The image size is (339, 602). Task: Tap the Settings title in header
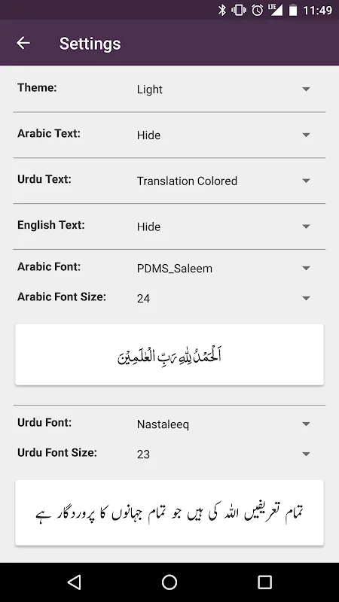tap(90, 44)
